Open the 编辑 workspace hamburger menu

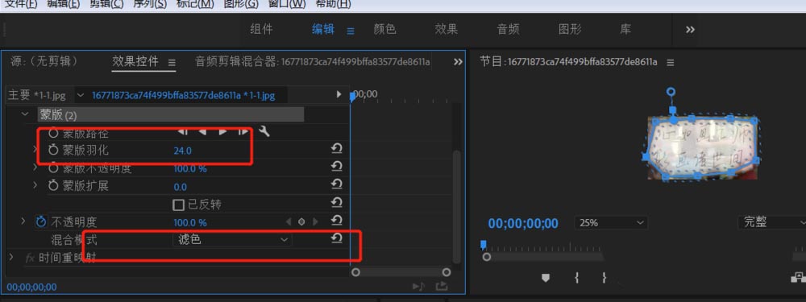coord(351,31)
